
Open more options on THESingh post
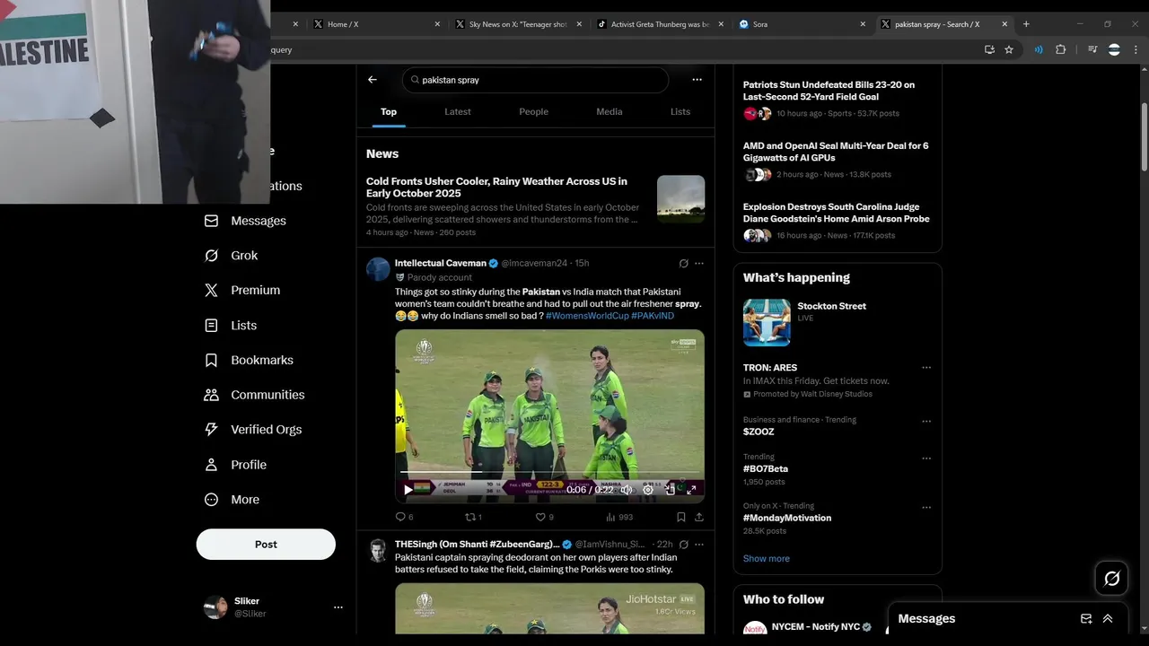[699, 545]
